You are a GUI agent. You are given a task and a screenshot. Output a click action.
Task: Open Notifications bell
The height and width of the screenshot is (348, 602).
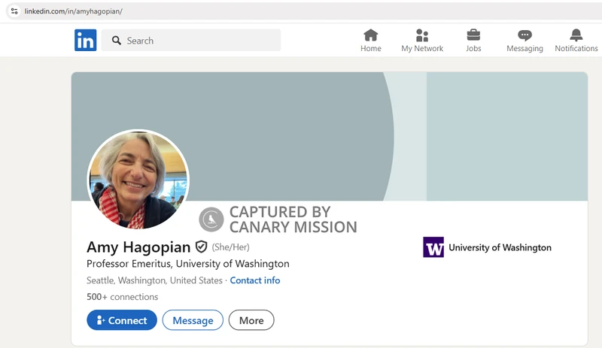(576, 41)
